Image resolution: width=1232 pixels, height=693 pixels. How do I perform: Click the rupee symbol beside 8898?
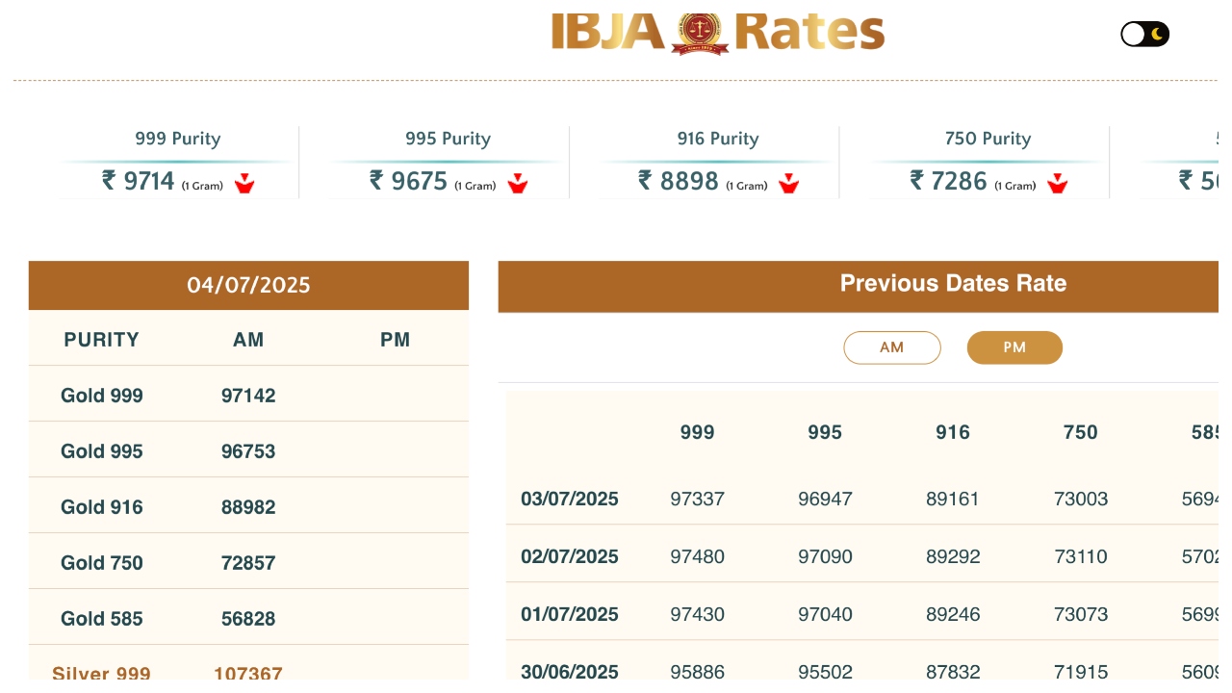(645, 180)
